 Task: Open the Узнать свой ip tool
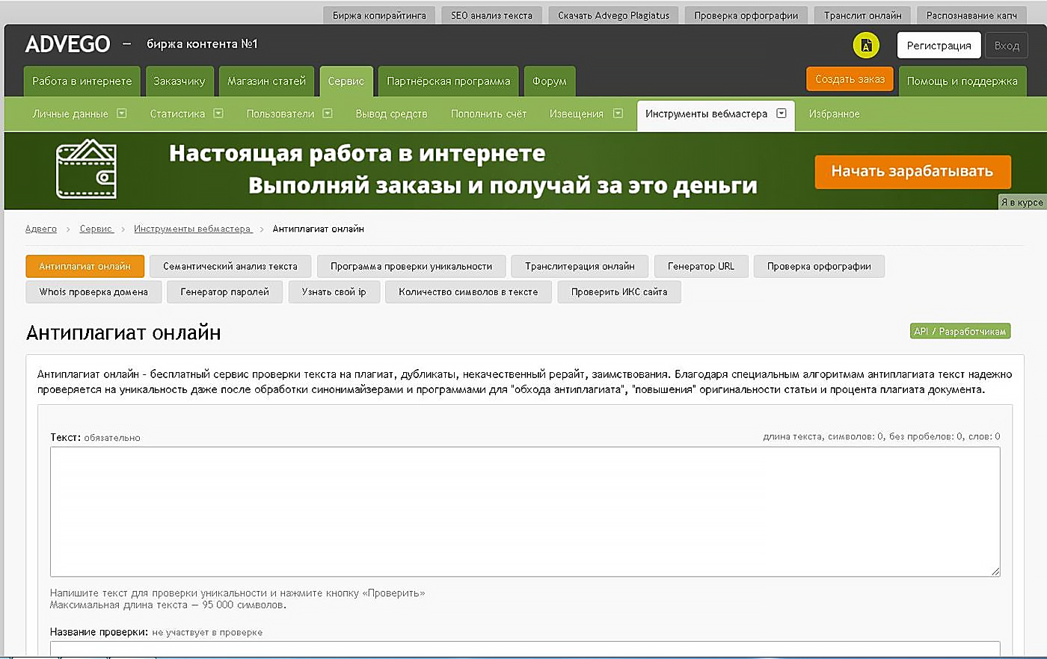pos(334,291)
